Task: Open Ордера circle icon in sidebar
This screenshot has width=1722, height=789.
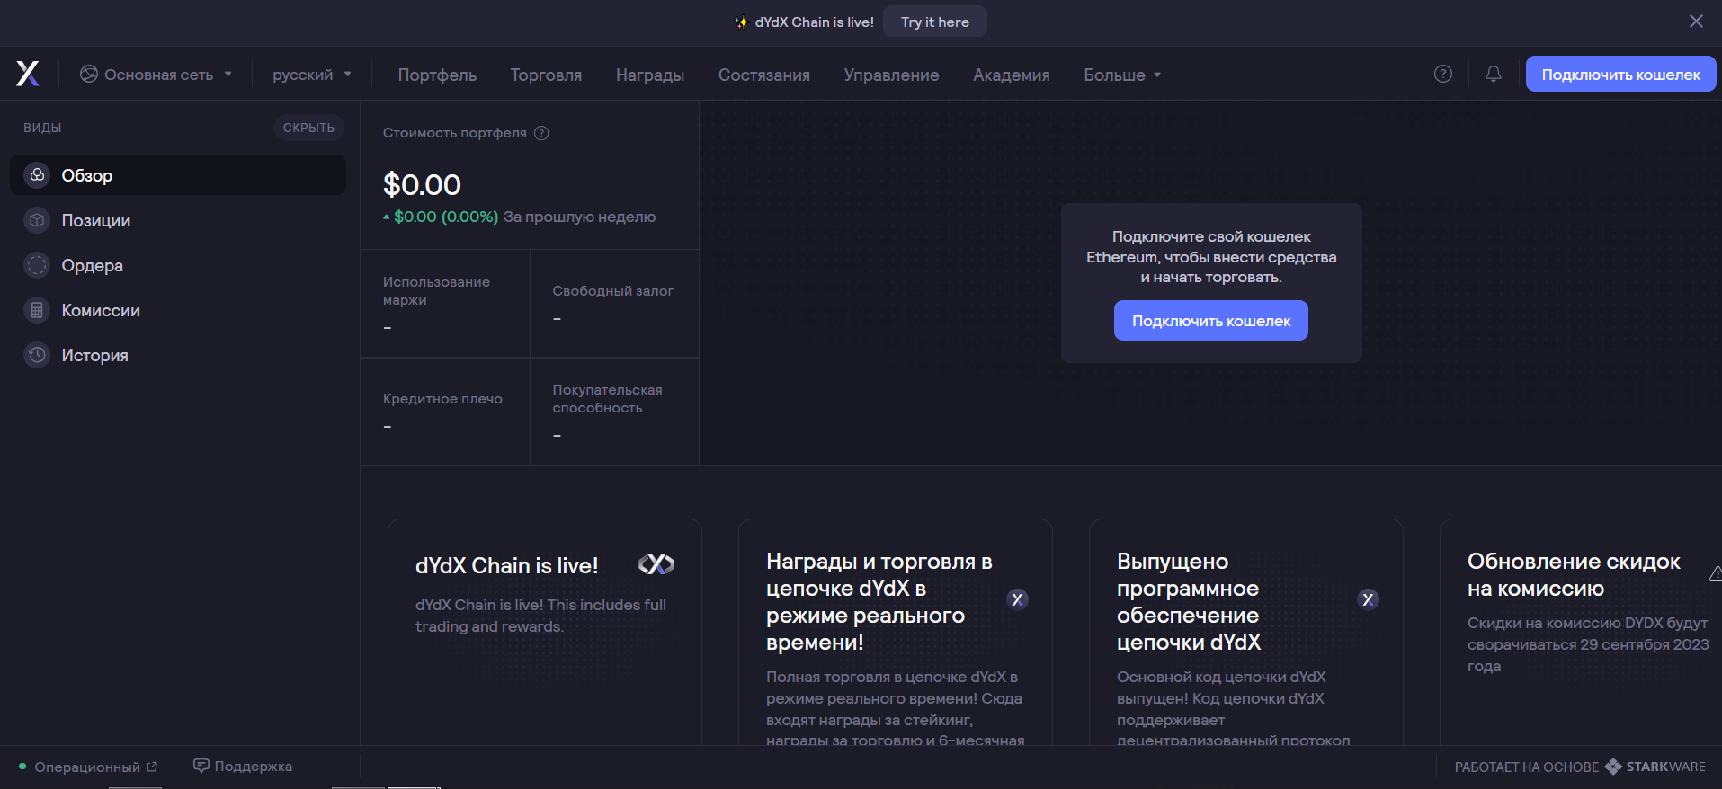Action: coord(37,265)
